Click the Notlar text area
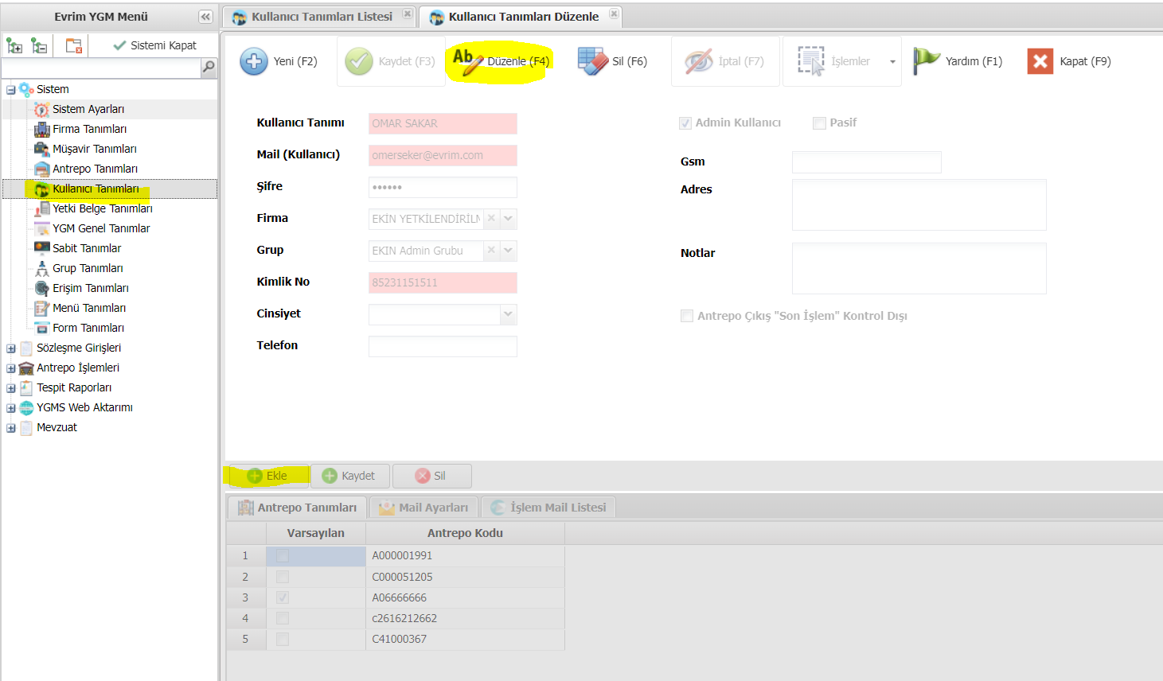 (919, 268)
